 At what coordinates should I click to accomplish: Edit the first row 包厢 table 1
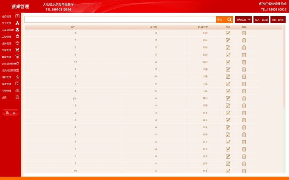click(228, 33)
